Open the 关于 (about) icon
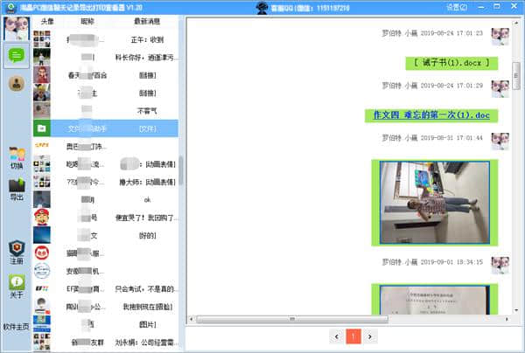This screenshot has width=525, height=353. (x=16, y=287)
